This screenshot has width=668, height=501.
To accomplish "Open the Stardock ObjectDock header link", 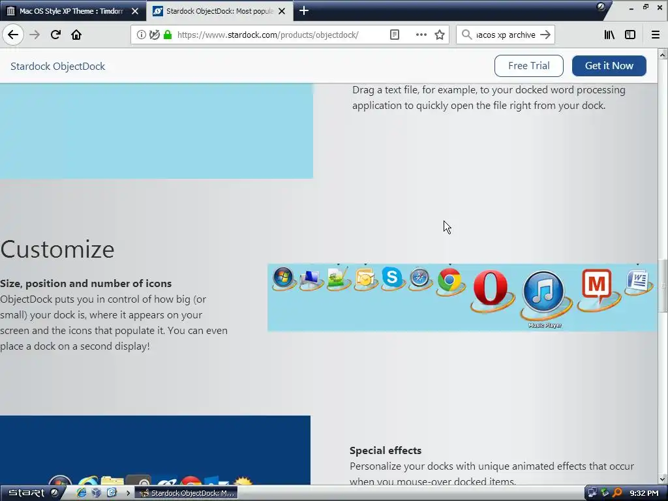I will [x=57, y=66].
